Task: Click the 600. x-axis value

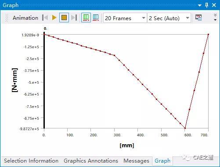Action: coord(188,135)
